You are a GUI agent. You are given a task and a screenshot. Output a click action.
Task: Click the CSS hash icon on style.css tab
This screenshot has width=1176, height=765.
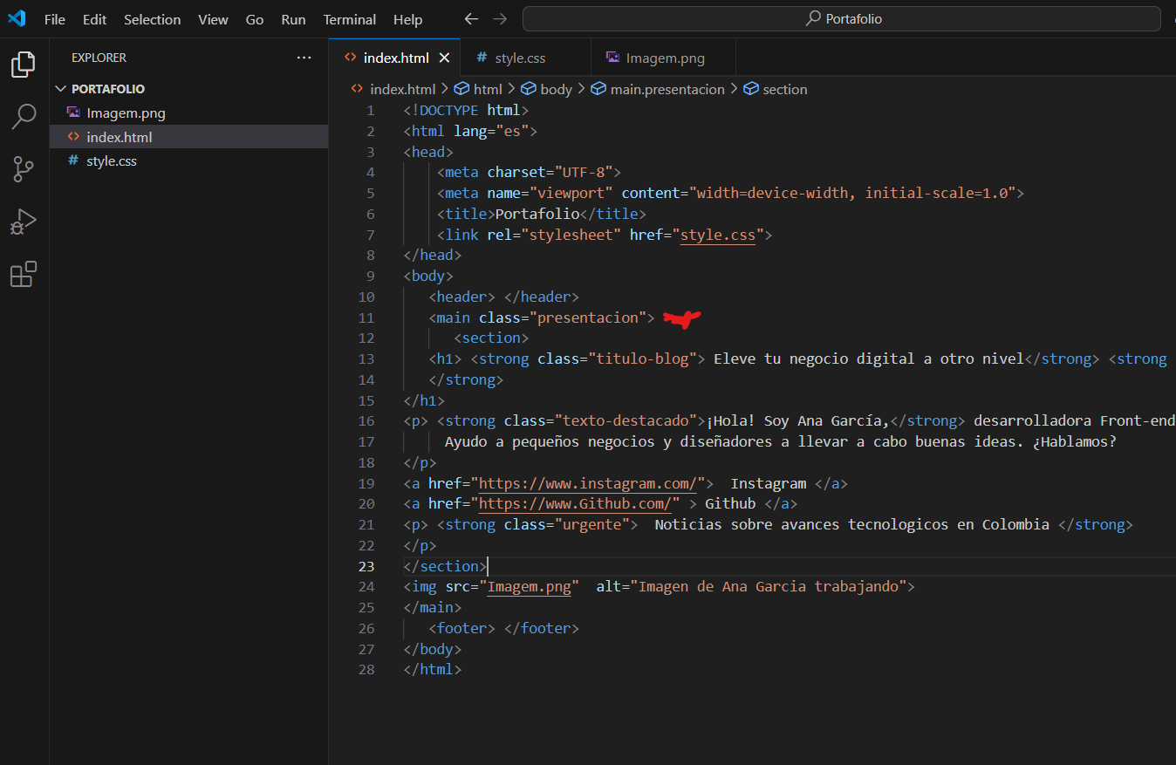point(482,58)
